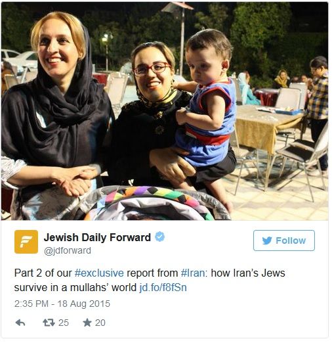Click the favorite star icon
The height and width of the screenshot is (343, 332).
[87, 322]
